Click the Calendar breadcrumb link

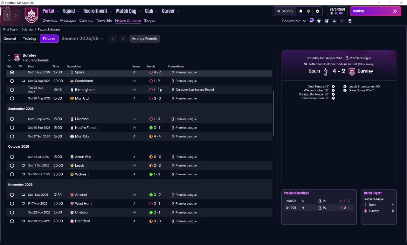(x=28, y=30)
